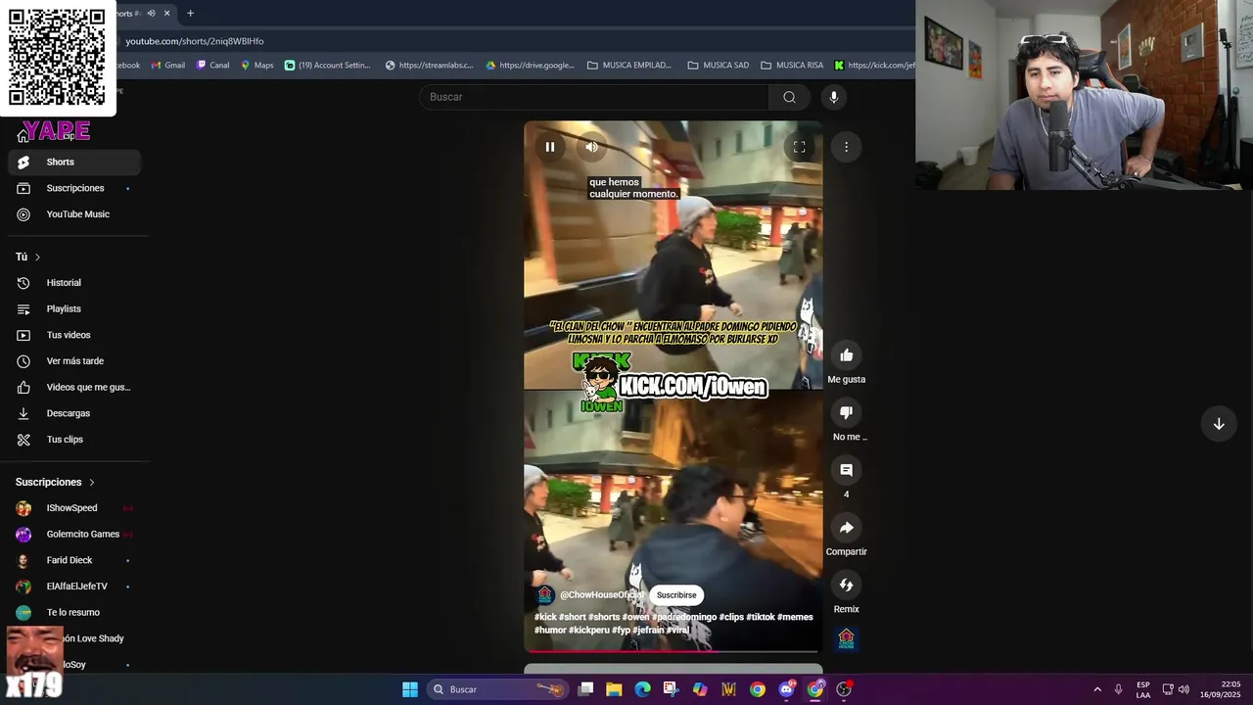Open a new browser tab
The height and width of the screenshot is (705, 1253).
tap(190, 13)
